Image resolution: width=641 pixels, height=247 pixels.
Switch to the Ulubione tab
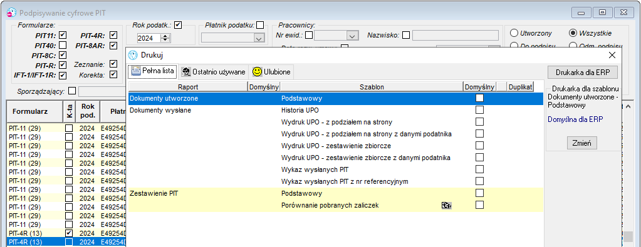point(271,72)
